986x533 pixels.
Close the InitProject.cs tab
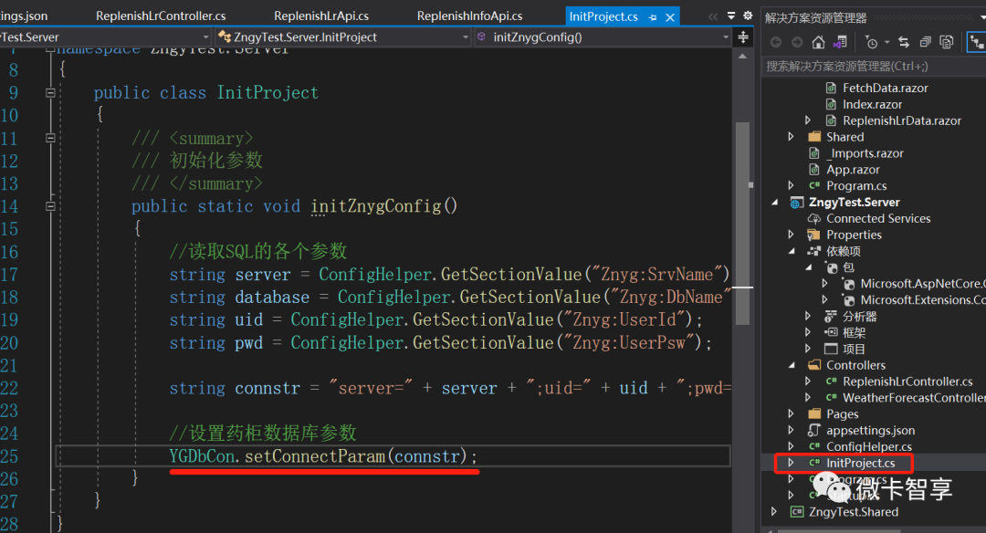pos(670,17)
